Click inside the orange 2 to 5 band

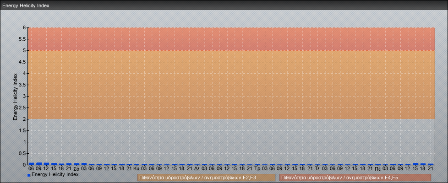tap(229, 85)
